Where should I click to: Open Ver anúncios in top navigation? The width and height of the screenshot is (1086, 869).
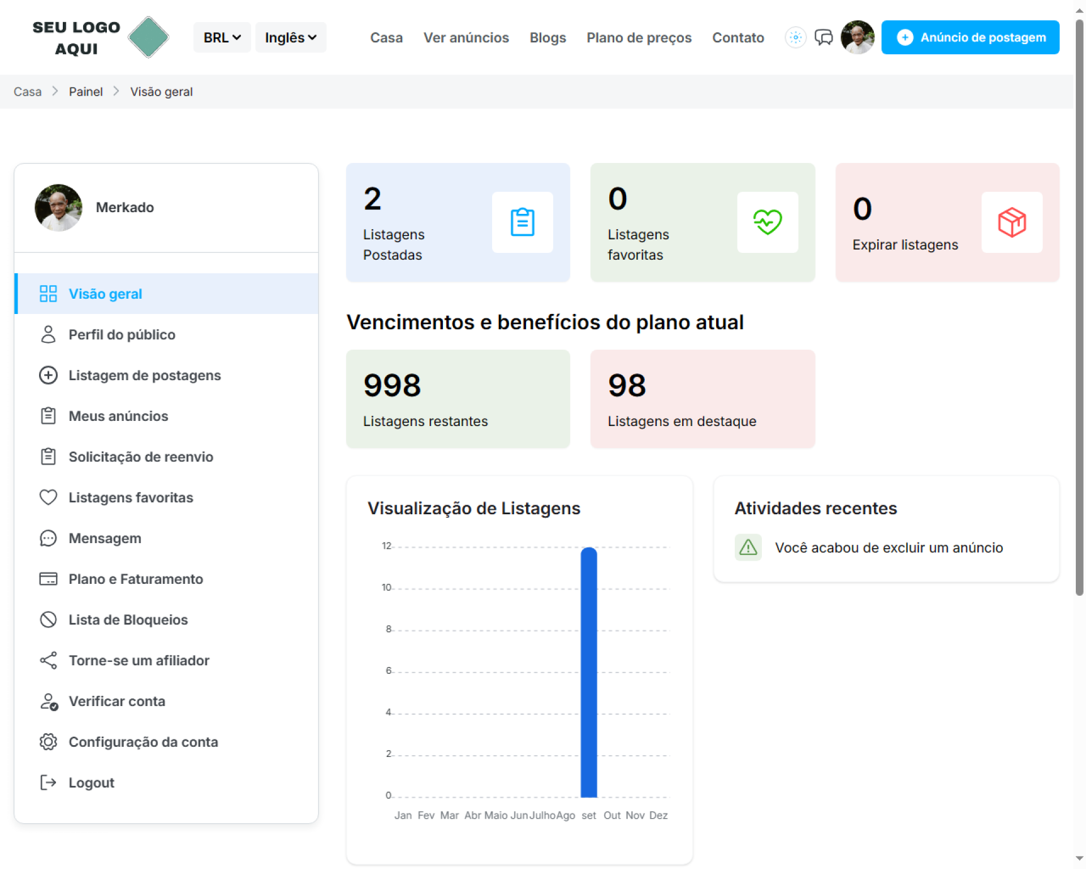click(x=466, y=37)
